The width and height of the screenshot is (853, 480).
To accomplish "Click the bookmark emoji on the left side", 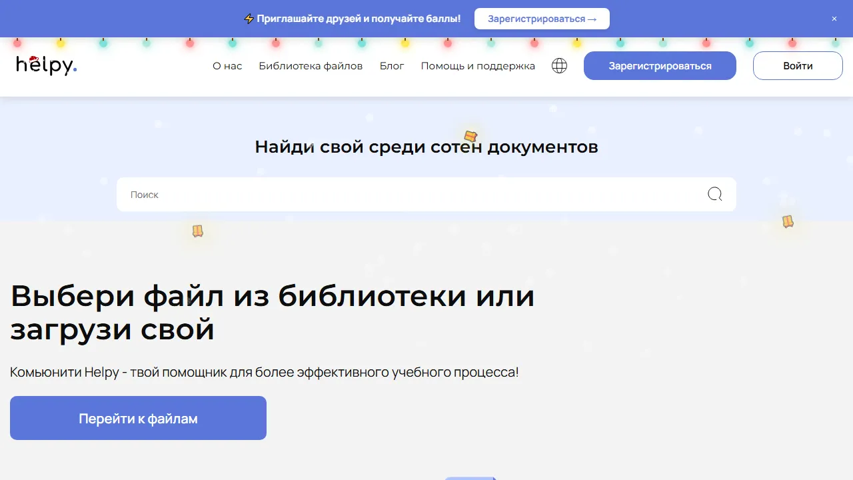I will (x=197, y=230).
